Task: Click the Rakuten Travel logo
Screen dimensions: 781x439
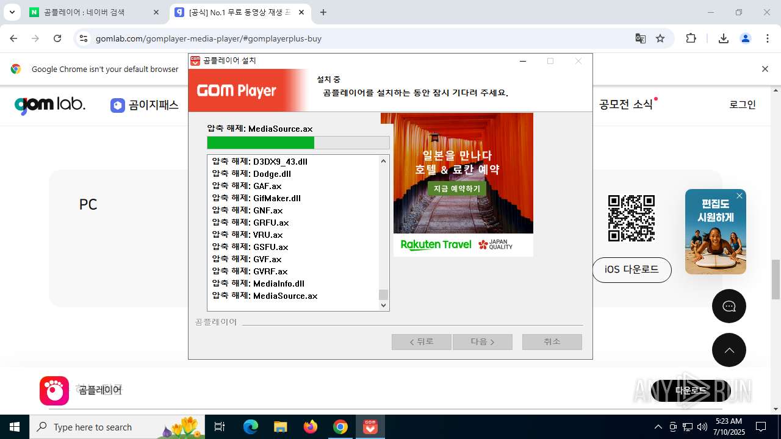Action: tap(436, 244)
